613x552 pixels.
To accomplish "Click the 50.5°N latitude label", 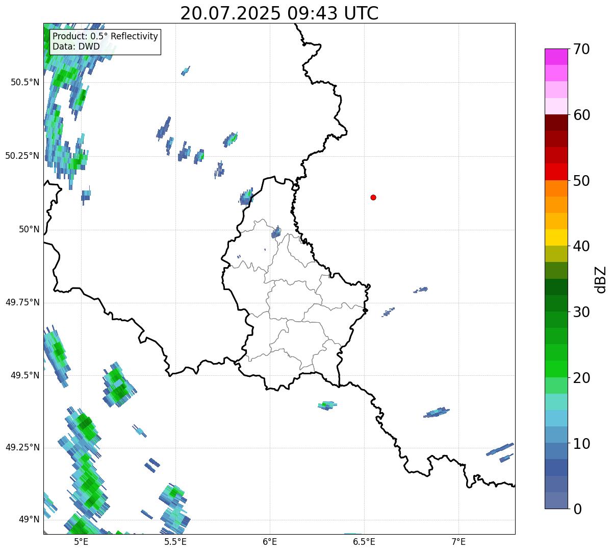I will (x=25, y=82).
